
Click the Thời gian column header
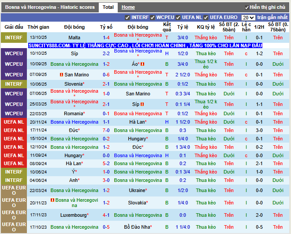tap(38, 27)
